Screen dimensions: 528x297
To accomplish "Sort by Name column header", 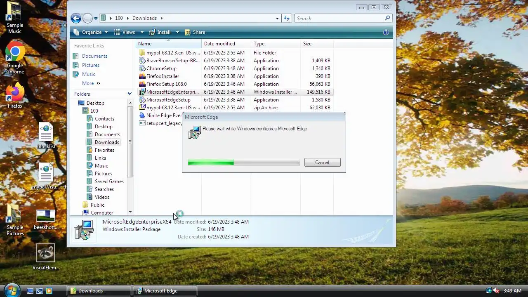I will [169, 44].
